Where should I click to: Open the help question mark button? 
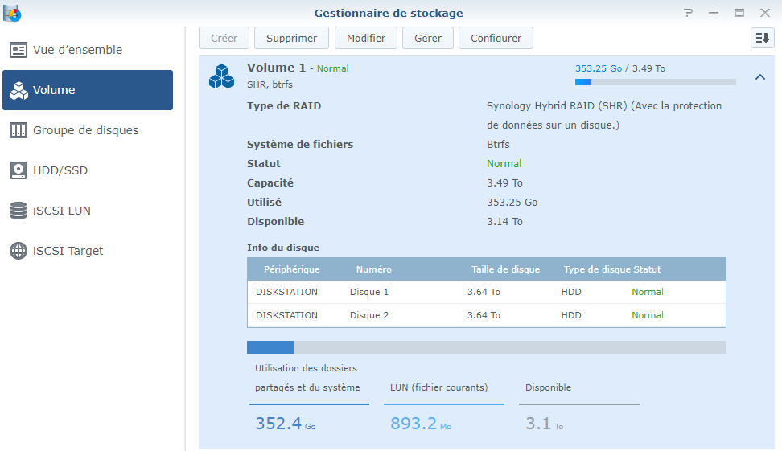(689, 13)
